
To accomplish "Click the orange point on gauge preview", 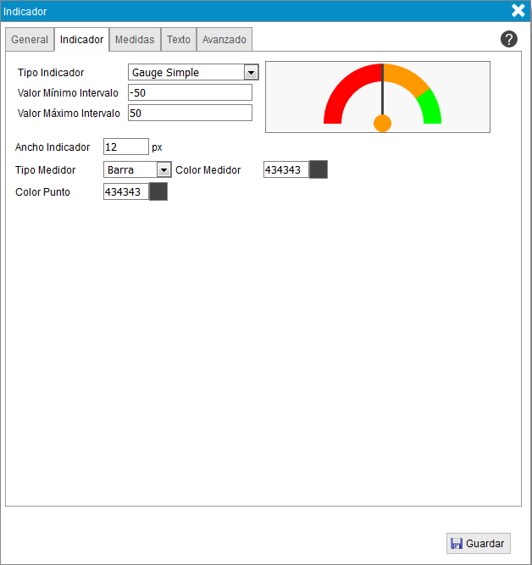I will 383,124.
